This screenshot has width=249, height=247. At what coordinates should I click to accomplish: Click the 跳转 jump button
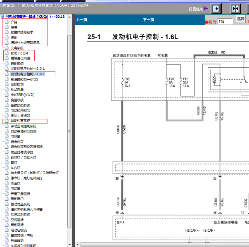coord(240,19)
